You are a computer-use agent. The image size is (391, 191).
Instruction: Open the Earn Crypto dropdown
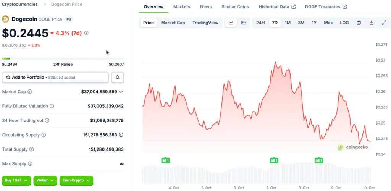(x=76, y=180)
